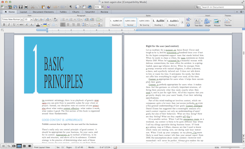
Task: Open the SmartArt tab
Action: tap(90, 12)
